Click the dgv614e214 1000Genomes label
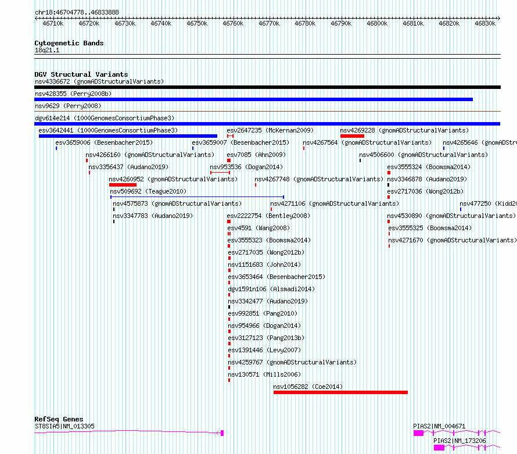Image resolution: width=517 pixels, height=454 pixels. coord(105,118)
